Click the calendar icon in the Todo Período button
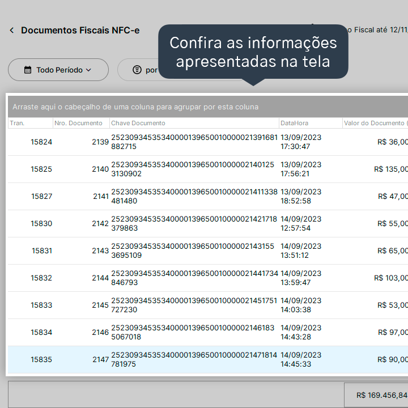This screenshot has height=408, width=408. click(28, 70)
